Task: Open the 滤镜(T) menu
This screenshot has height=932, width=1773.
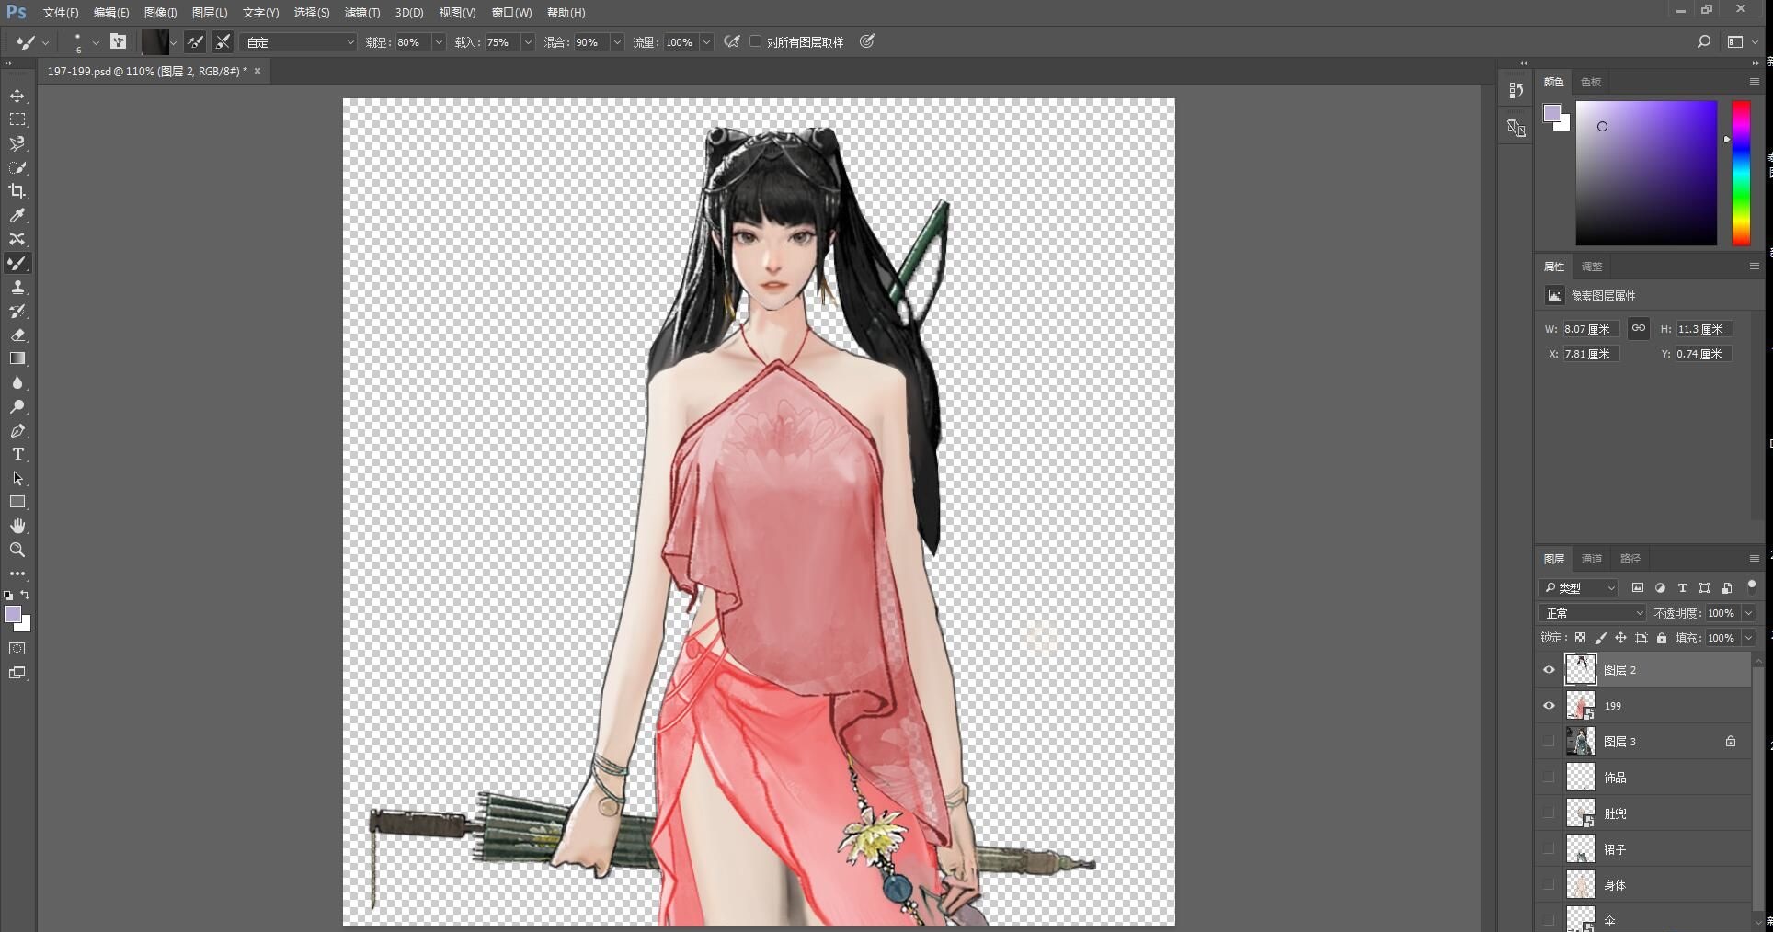Action: click(362, 13)
